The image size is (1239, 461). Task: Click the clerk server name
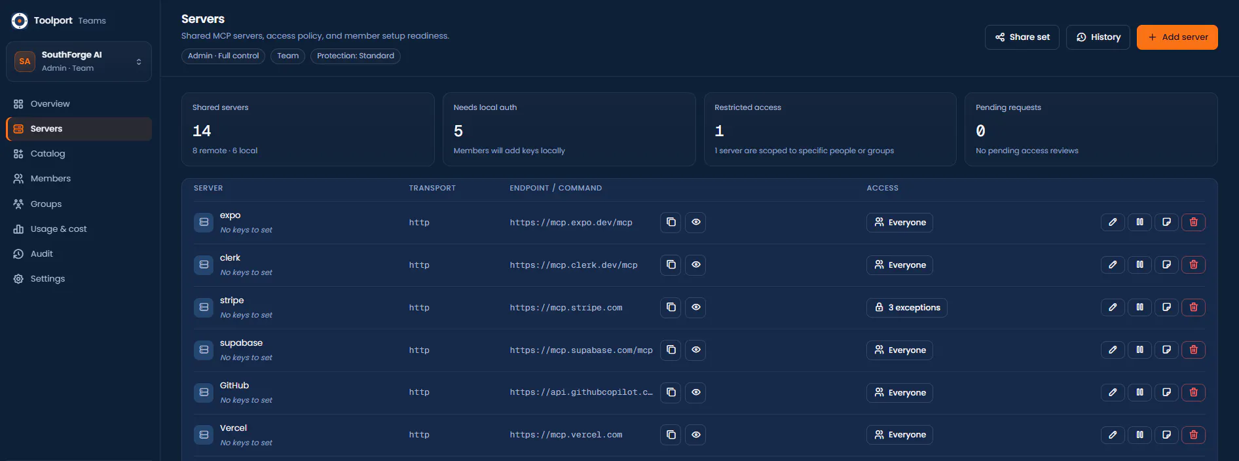[230, 258]
